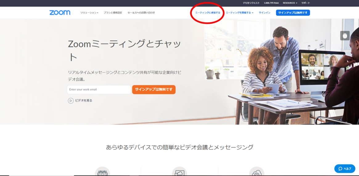This screenshot has height=176, width=359.
Task: Click the サインイン link
Action: pyautogui.click(x=264, y=13)
